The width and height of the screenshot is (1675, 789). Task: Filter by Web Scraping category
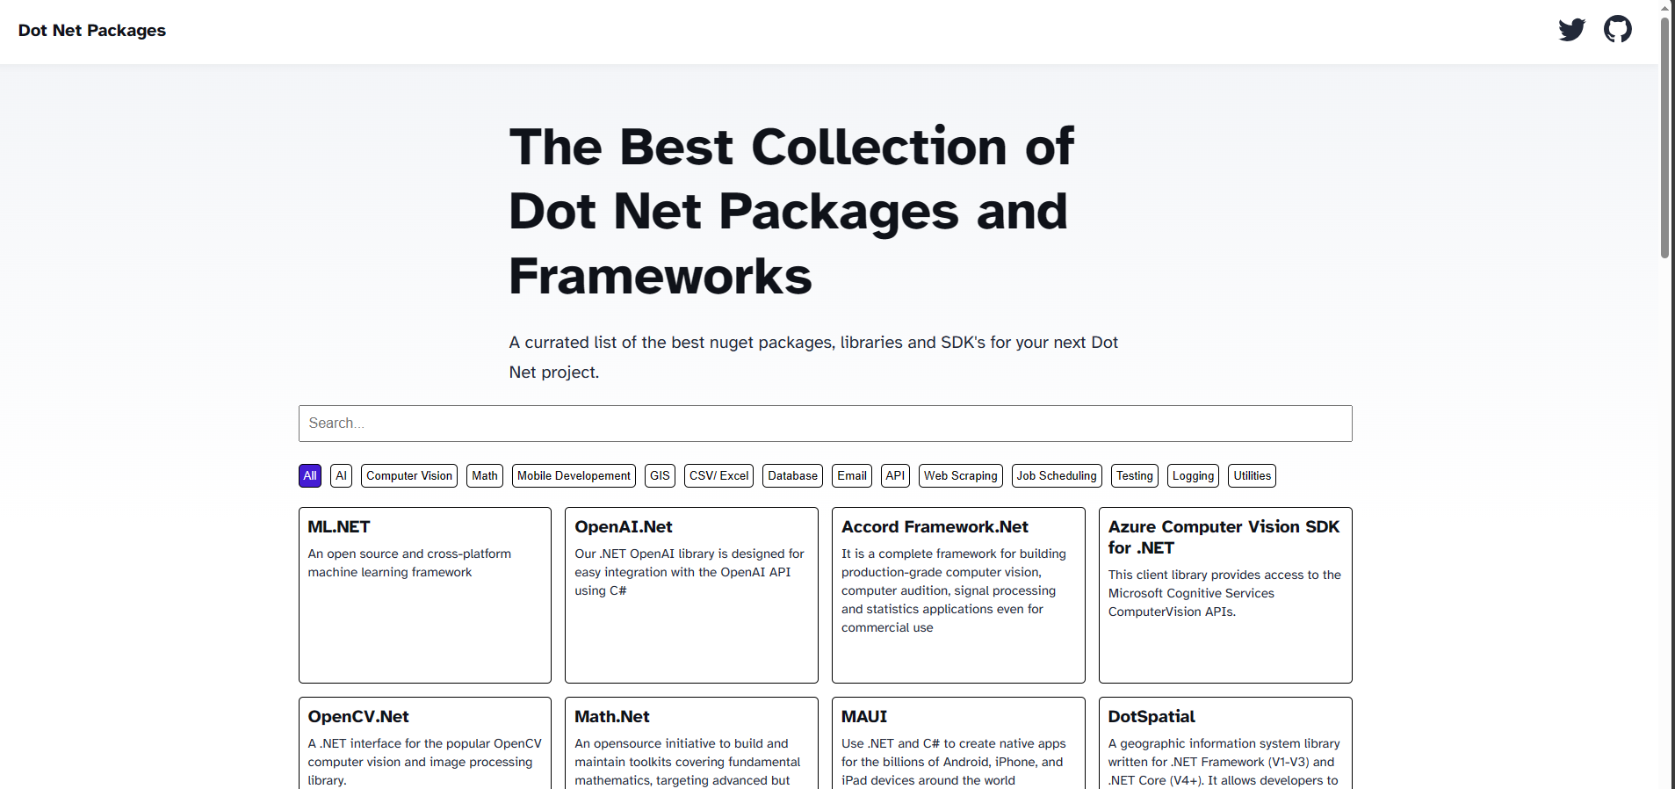point(961,475)
